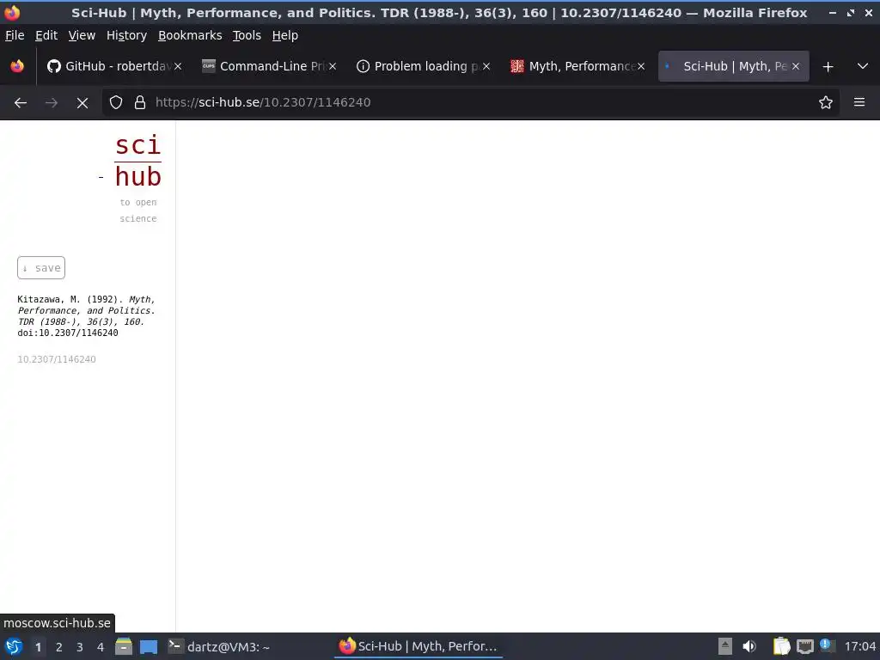Open the Bookmarks menu
The width and height of the screenshot is (880, 660).
[190, 35]
